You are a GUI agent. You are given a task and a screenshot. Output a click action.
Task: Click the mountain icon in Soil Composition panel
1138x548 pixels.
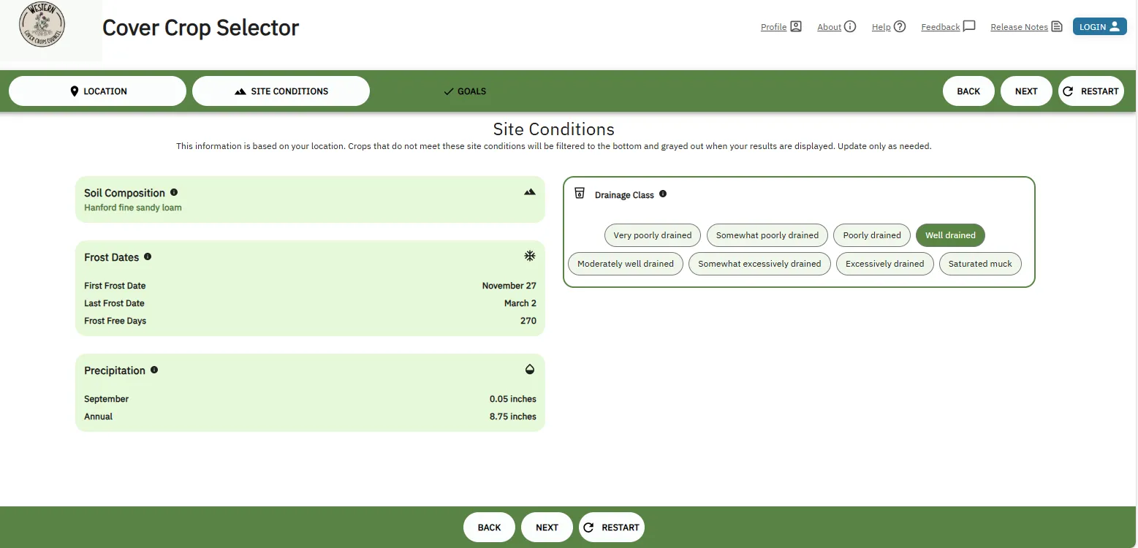tap(529, 192)
